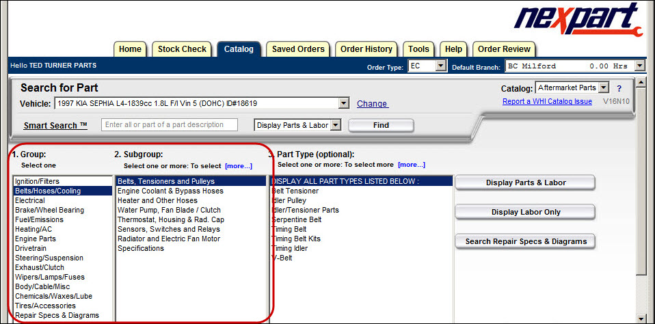
Task: Select Sensors, Switches and Relays subgroup
Action: (191, 229)
